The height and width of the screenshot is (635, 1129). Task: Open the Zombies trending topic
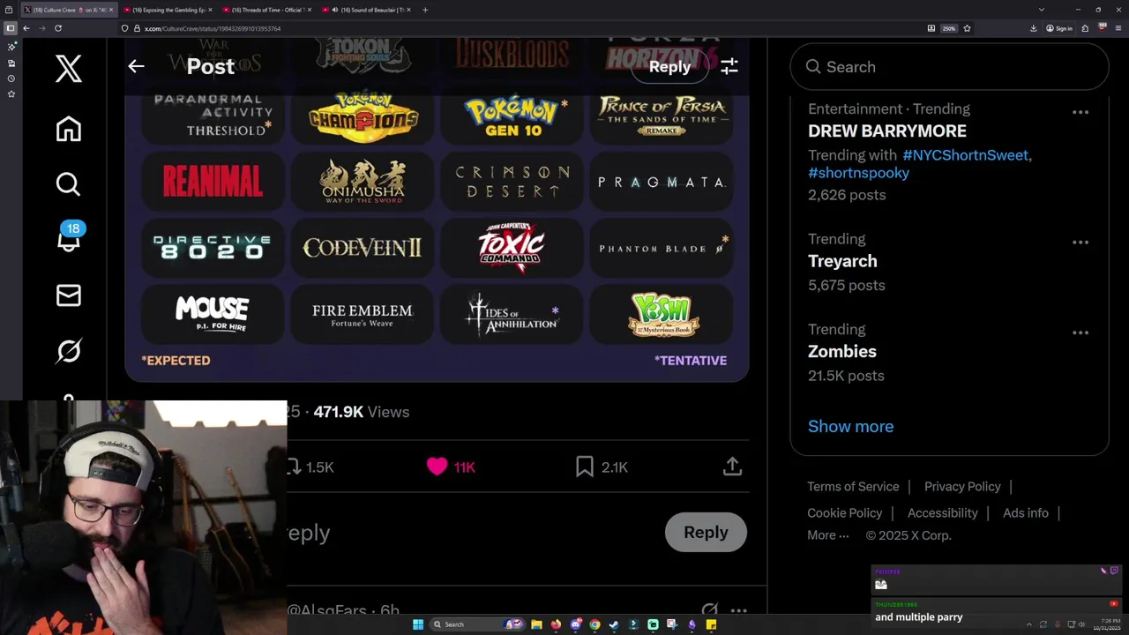pos(842,351)
